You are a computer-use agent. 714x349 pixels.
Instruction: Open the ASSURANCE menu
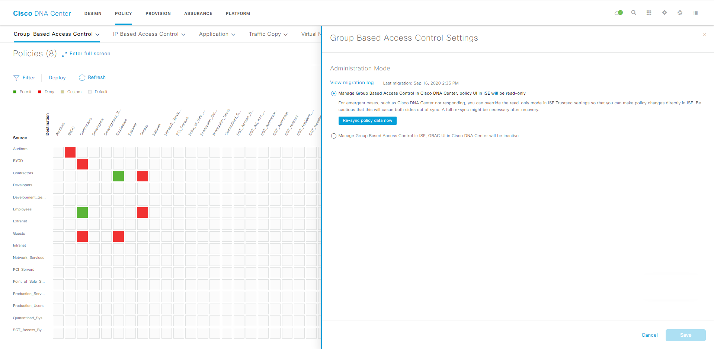point(198,13)
